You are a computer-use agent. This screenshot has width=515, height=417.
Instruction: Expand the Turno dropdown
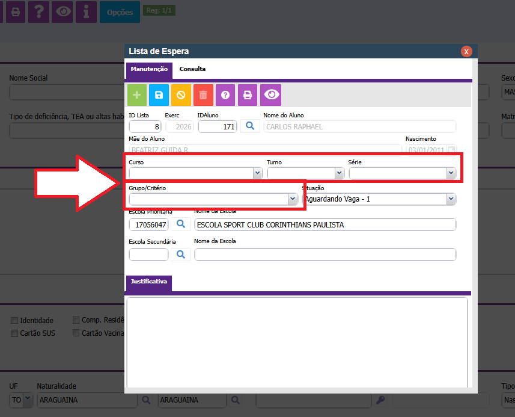click(x=305, y=173)
